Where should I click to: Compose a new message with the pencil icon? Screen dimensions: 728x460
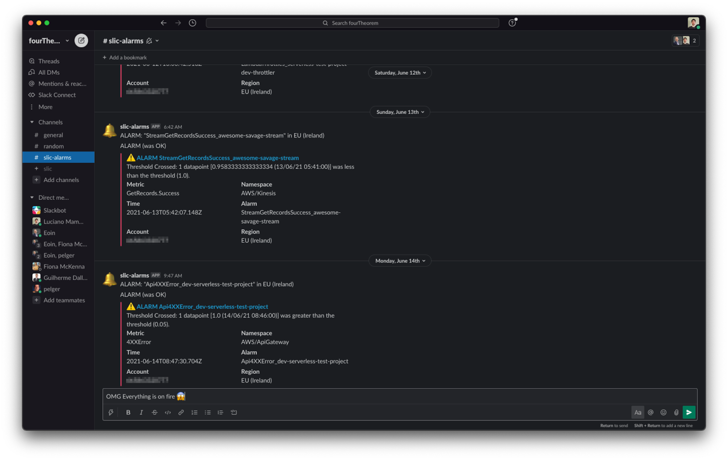(x=81, y=41)
